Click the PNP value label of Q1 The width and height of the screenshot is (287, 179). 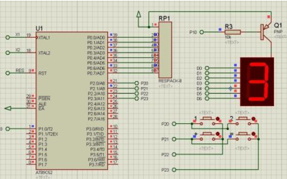coord(278,32)
